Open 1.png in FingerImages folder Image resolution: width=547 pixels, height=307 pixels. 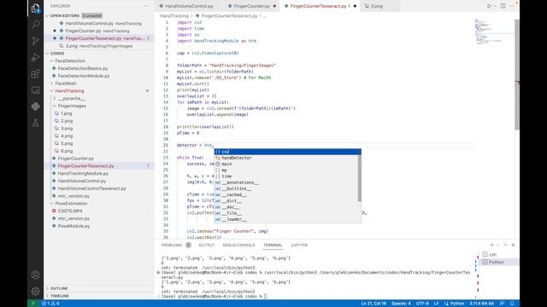[x=99, y=113]
